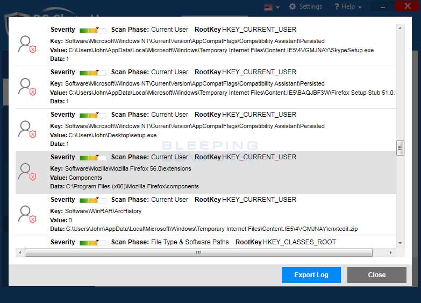421x303 pixels.
Task: Click the user shield icon beside the SkypeSetup.exe entry
Action: pyautogui.click(x=26, y=44)
